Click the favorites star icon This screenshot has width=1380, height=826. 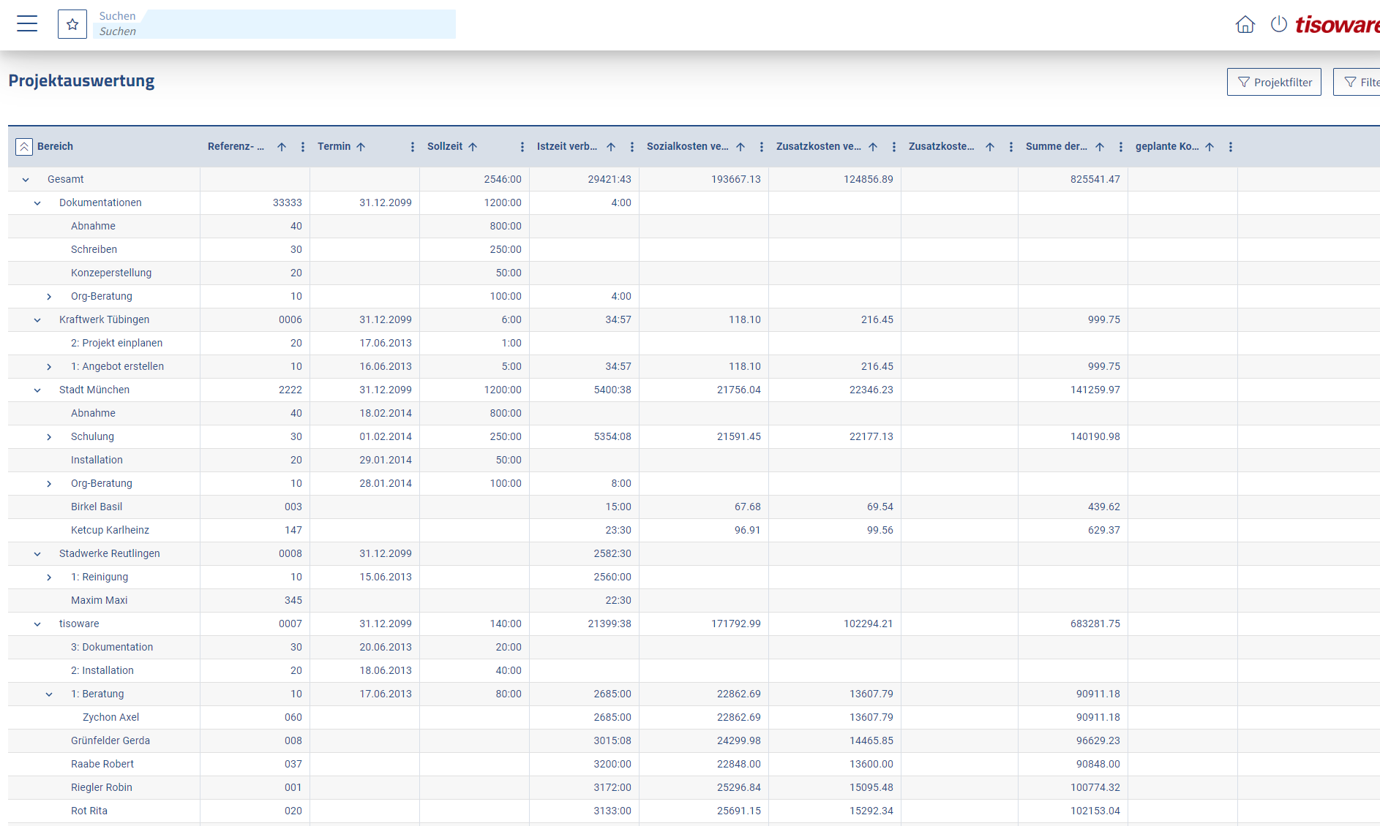(72, 24)
